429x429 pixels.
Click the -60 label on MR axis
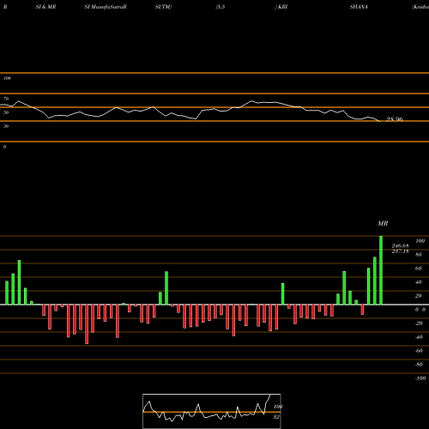coord(419,351)
